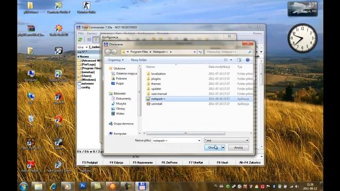The image size is (340, 191).
Task: Open Zaznacz menu in Total Commander
Action: [x=92, y=33]
